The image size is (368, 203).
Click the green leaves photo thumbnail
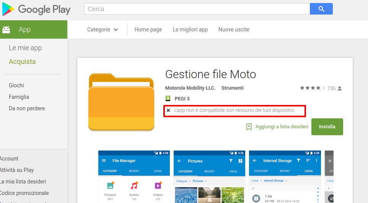tap(233, 195)
